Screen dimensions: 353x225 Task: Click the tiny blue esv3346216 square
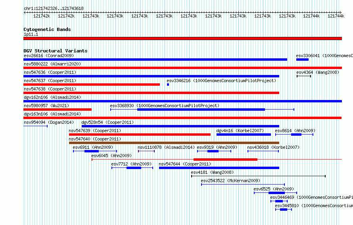pyautogui.click(x=168, y=85)
